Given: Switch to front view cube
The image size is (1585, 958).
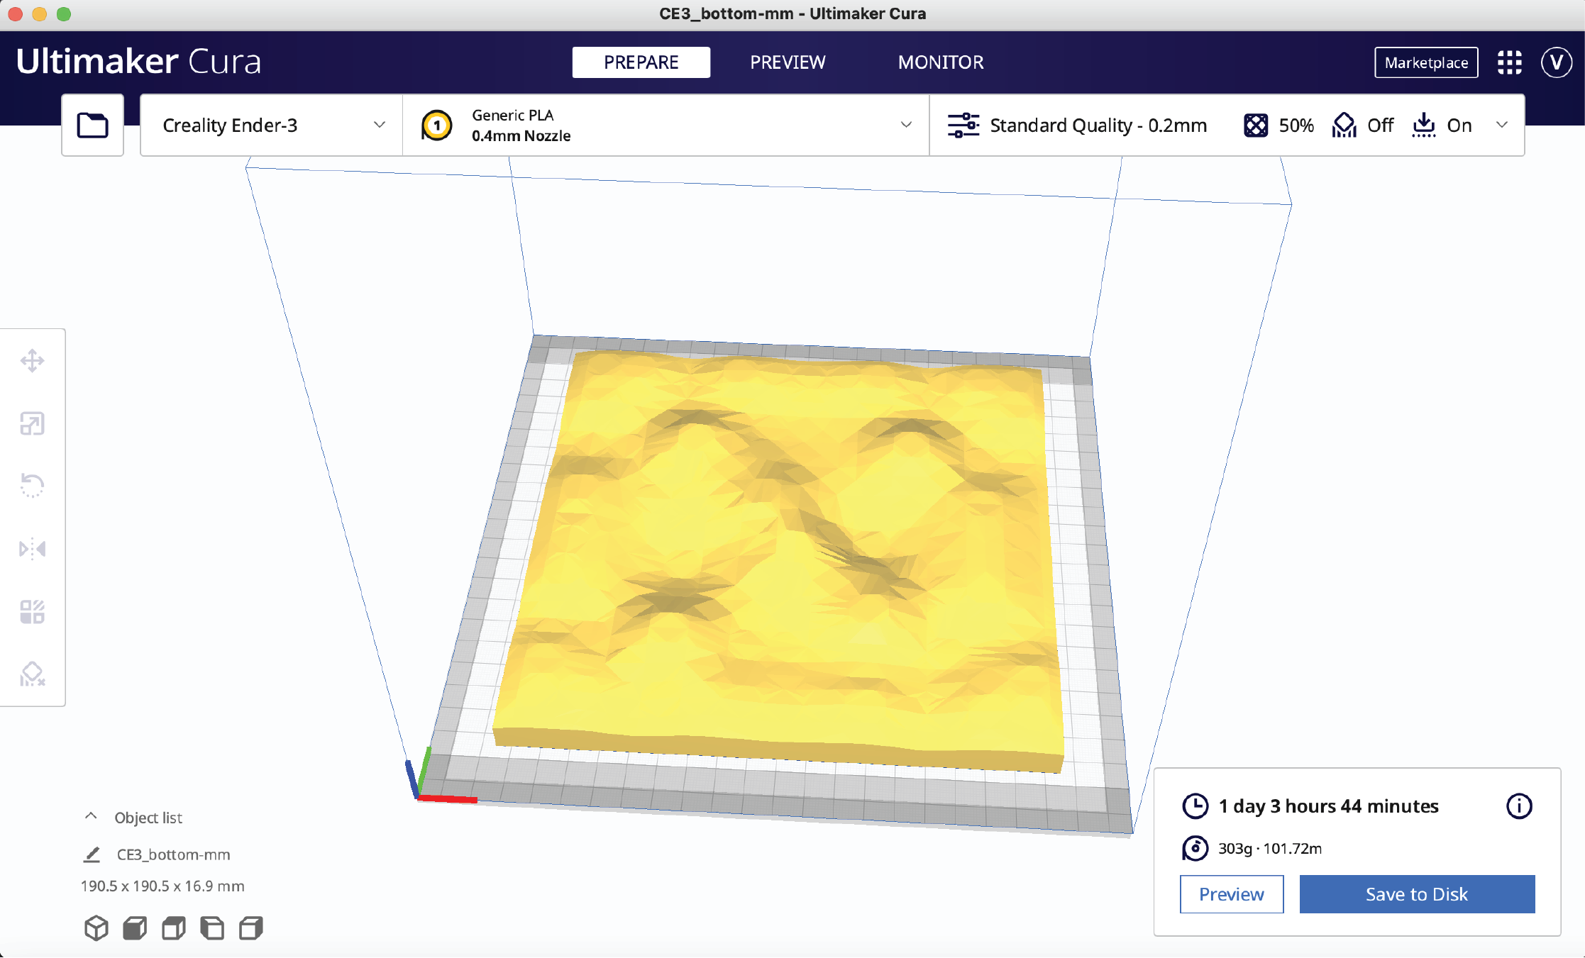Looking at the screenshot, I should (135, 928).
